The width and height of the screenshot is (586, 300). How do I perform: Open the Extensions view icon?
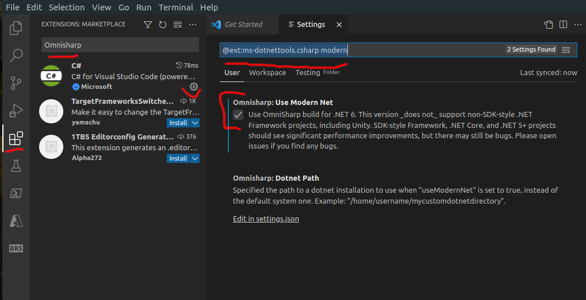16,139
